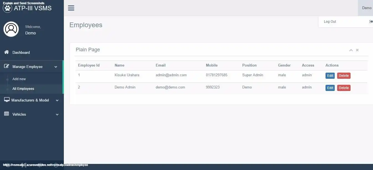Delete employee Demo Admin
Image resolution: width=373 pixels, height=170 pixels.
pyautogui.click(x=344, y=88)
